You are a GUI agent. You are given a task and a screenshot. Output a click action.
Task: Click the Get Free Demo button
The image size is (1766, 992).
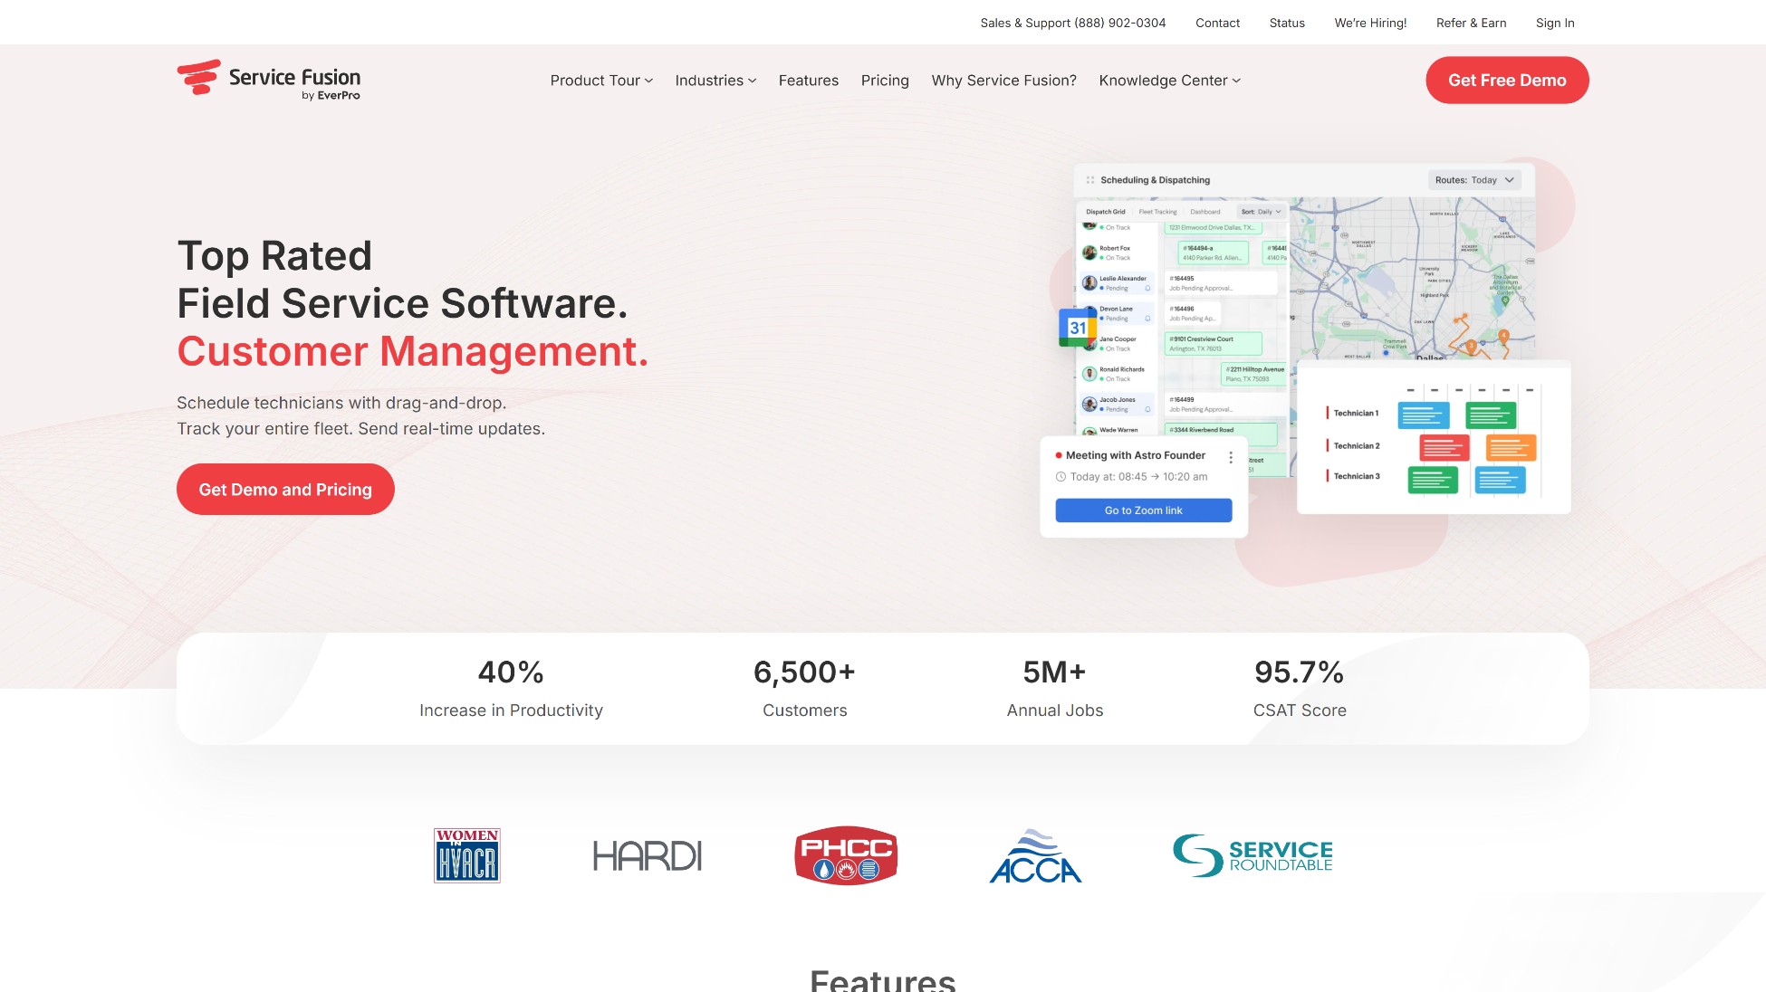pos(1506,80)
